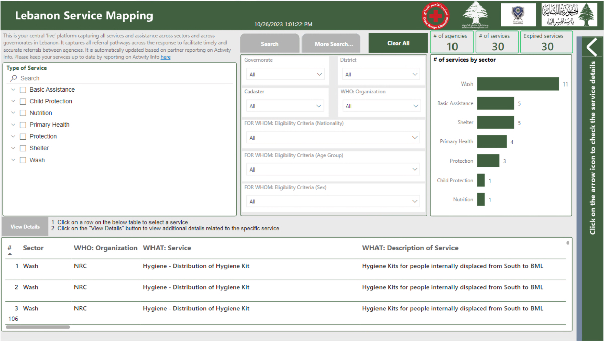Select the Protection checkbox
The height and width of the screenshot is (341, 604).
point(23,137)
